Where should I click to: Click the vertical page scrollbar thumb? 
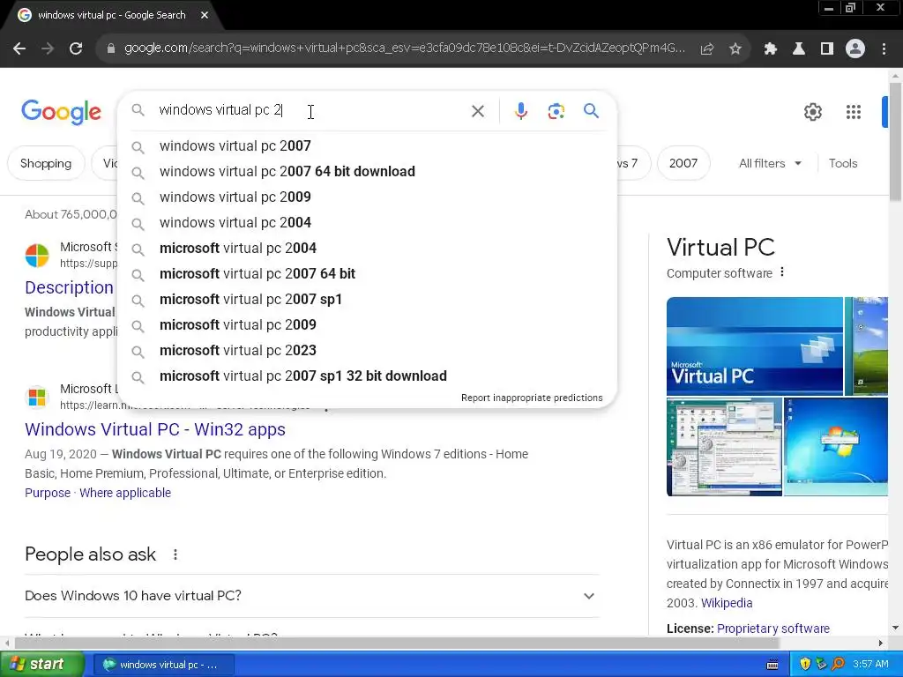tap(895, 142)
